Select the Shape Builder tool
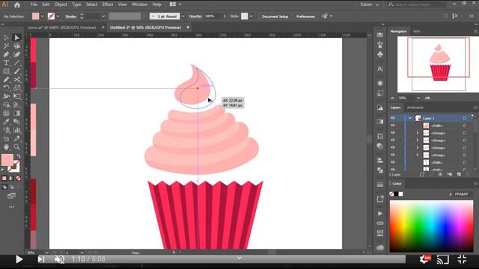 coord(6,105)
